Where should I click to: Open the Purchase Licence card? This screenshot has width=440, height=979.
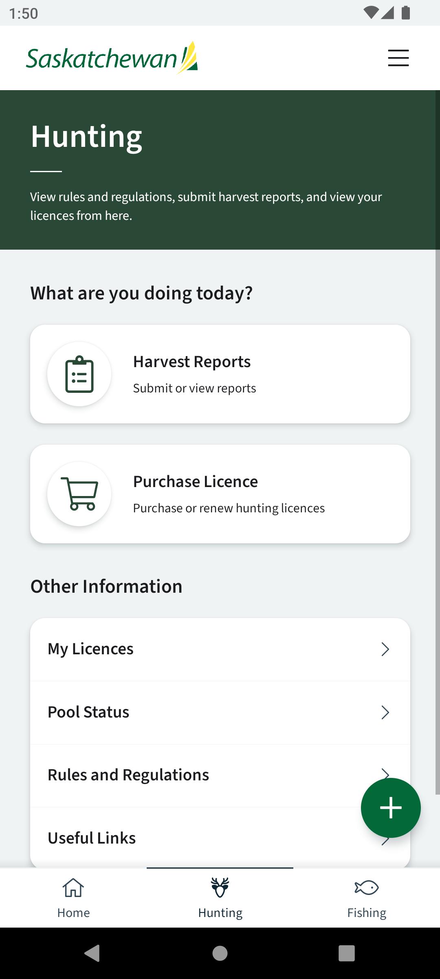coord(220,494)
